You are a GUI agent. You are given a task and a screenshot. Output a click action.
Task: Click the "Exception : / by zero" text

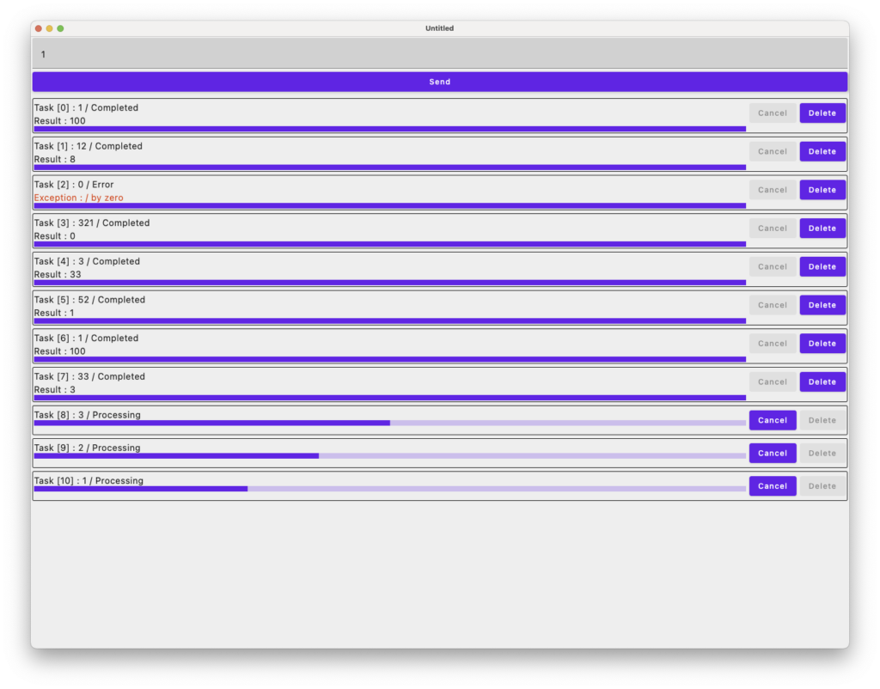tap(78, 198)
